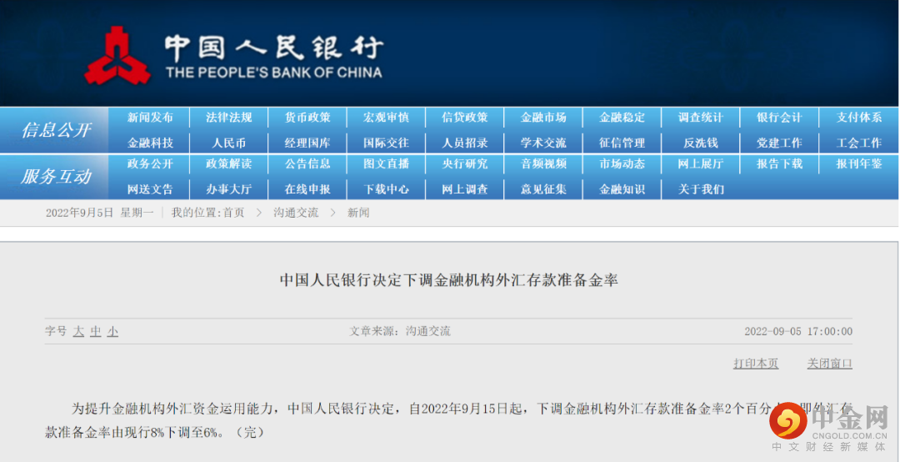Set font size to 小

[x=112, y=331]
